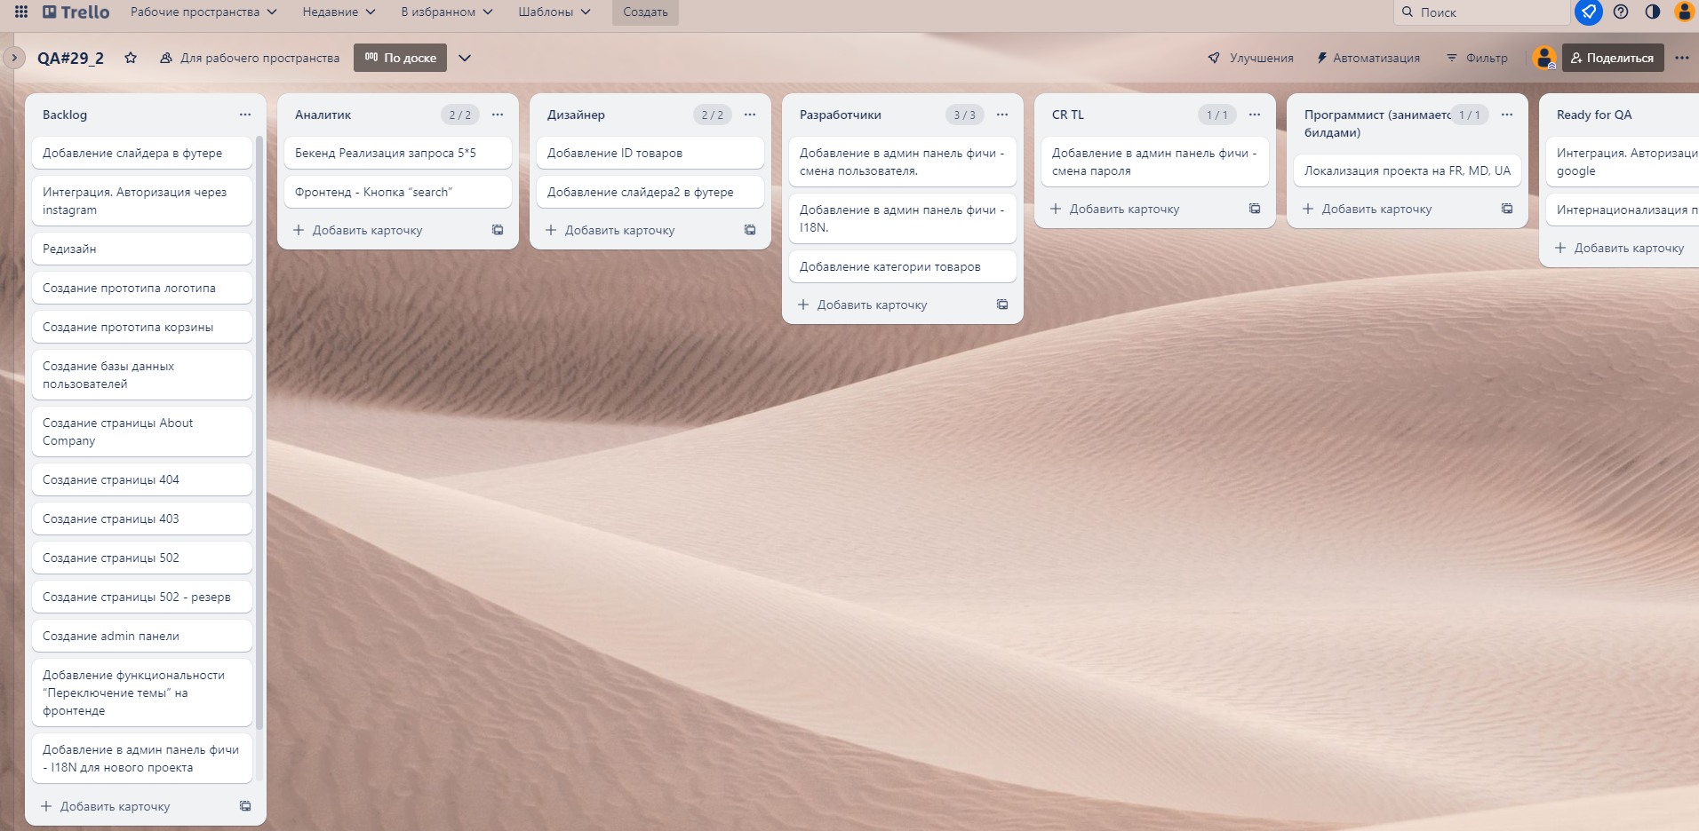This screenshot has width=1699, height=831.
Task: Open the board menu ellipsis next to Поделиться
Action: (x=1682, y=58)
